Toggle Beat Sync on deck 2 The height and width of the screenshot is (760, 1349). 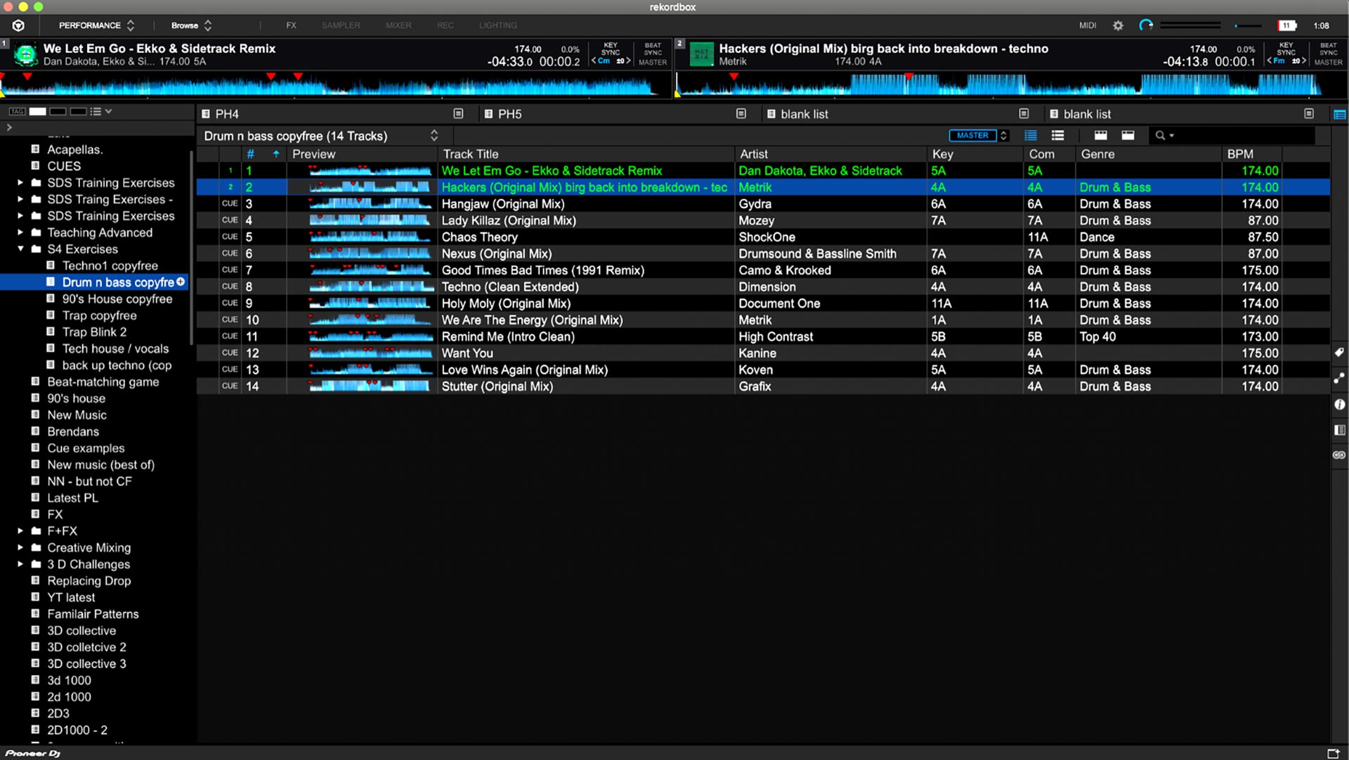click(x=1328, y=48)
